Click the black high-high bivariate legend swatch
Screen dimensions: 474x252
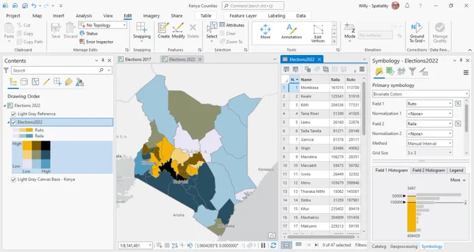(45, 145)
